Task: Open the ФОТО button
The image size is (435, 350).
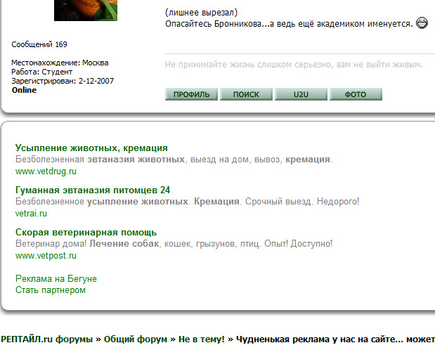Action: pos(356,94)
